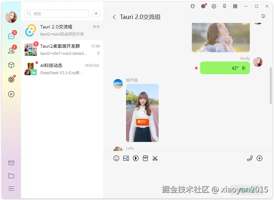Switch to the AI科技动态 conversation
Image resolution: width=274 pixels, height=200 pixels.
61,68
